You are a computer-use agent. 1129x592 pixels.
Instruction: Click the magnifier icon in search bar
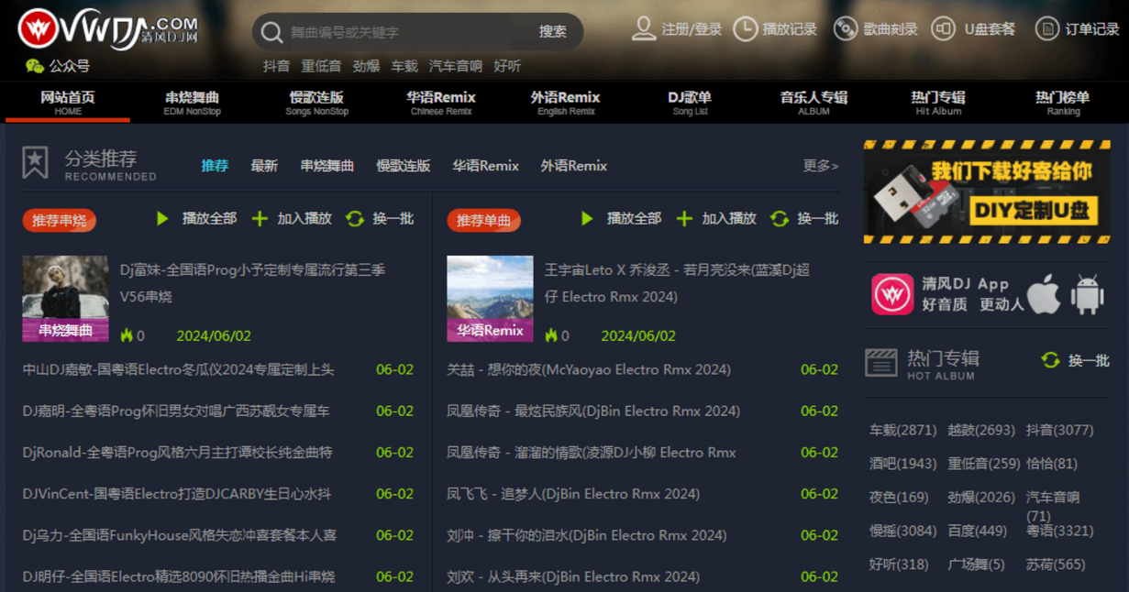271,32
